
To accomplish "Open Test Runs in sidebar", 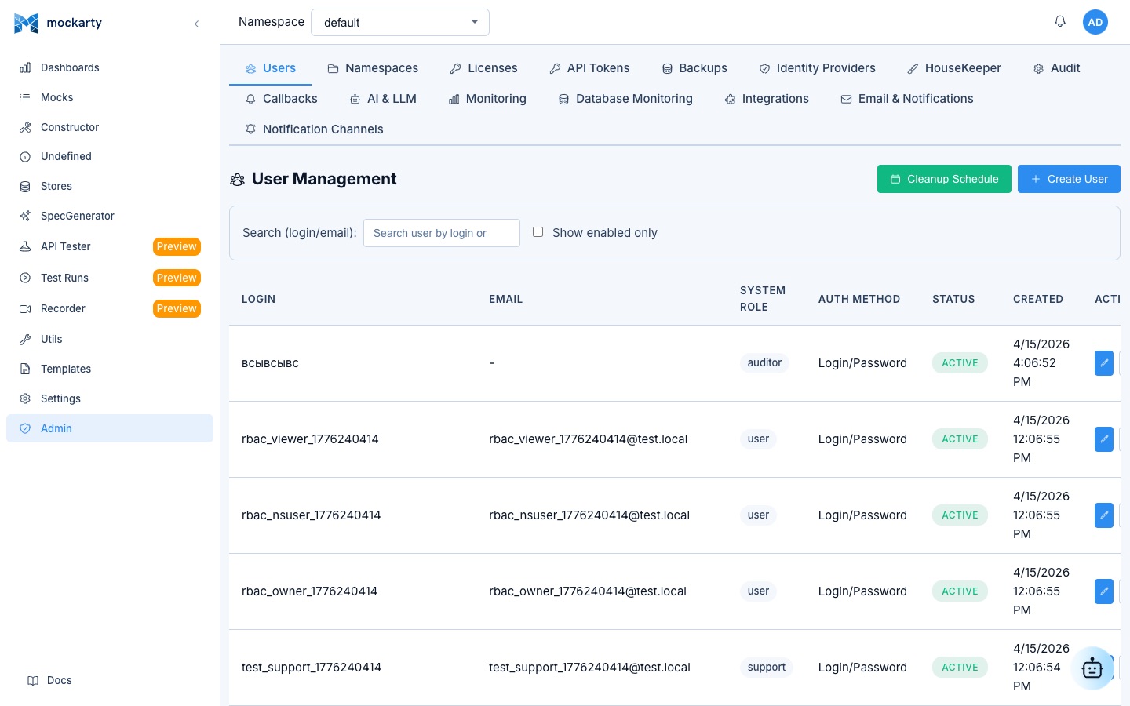I will 110,278.
